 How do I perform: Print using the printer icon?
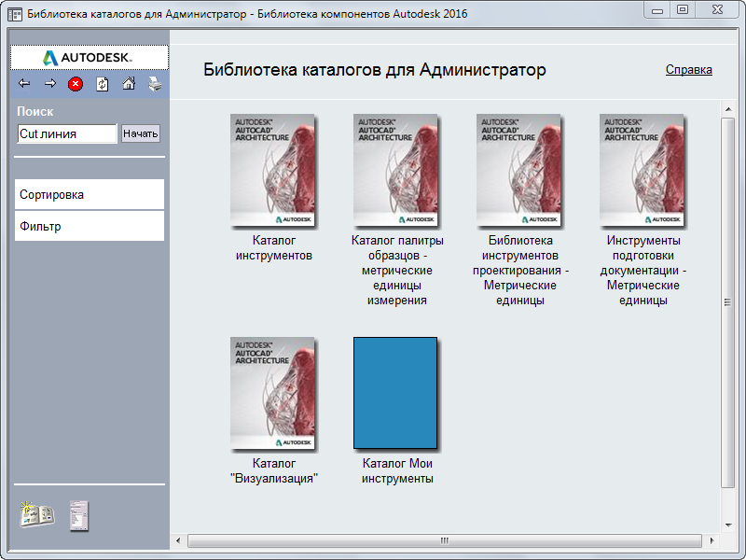point(155,84)
